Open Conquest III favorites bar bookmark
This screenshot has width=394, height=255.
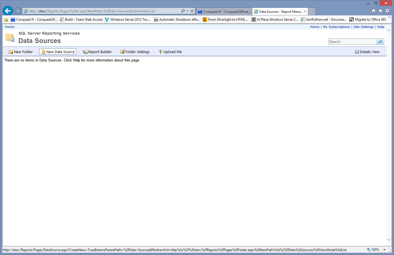34,20
